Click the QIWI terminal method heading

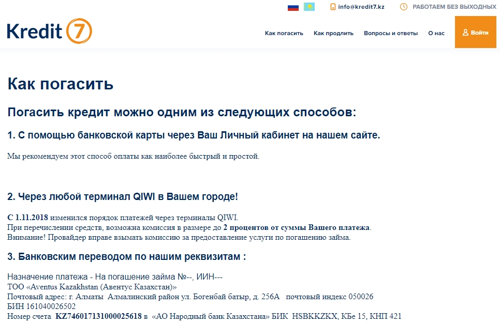point(123,197)
